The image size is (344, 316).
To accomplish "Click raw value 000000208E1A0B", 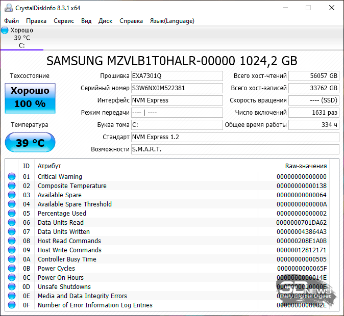I will (302, 241).
